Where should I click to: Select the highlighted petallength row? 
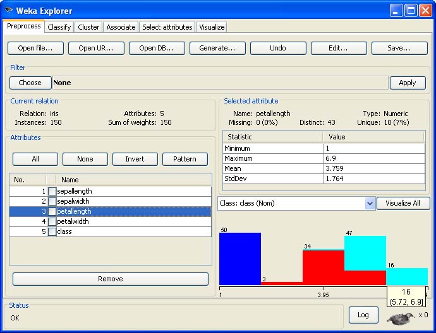(x=111, y=212)
